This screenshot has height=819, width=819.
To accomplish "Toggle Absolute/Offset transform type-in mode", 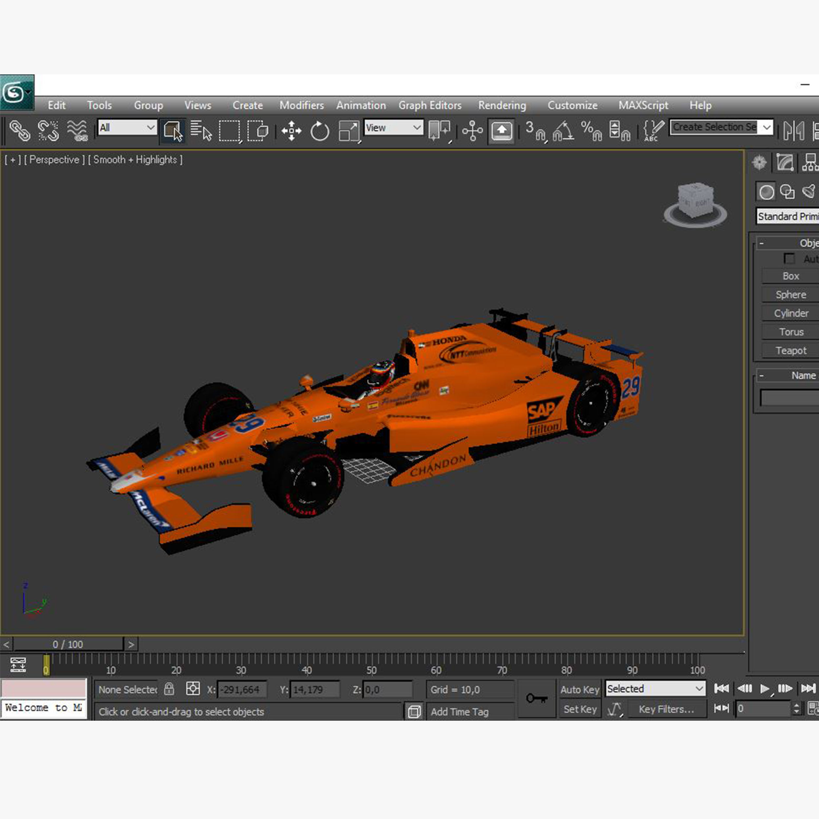I will [193, 688].
